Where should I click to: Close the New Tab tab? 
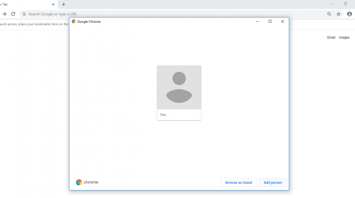tap(53, 4)
